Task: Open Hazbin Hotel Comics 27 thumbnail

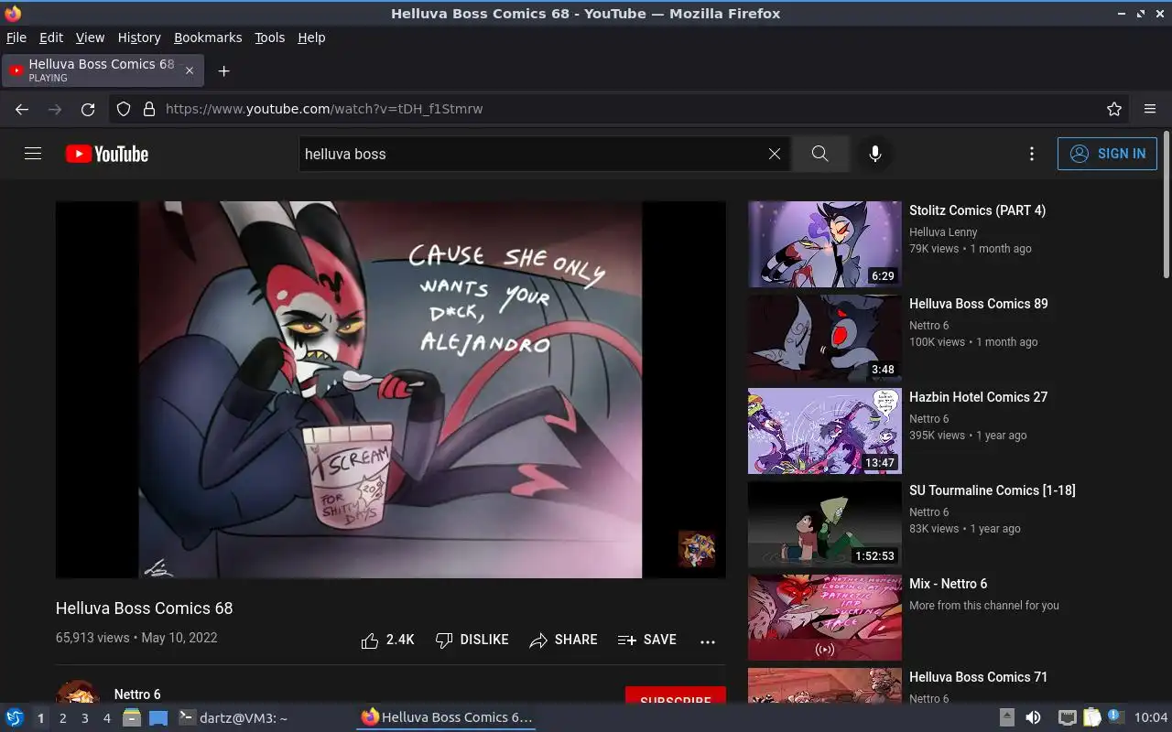Action: [x=825, y=431]
